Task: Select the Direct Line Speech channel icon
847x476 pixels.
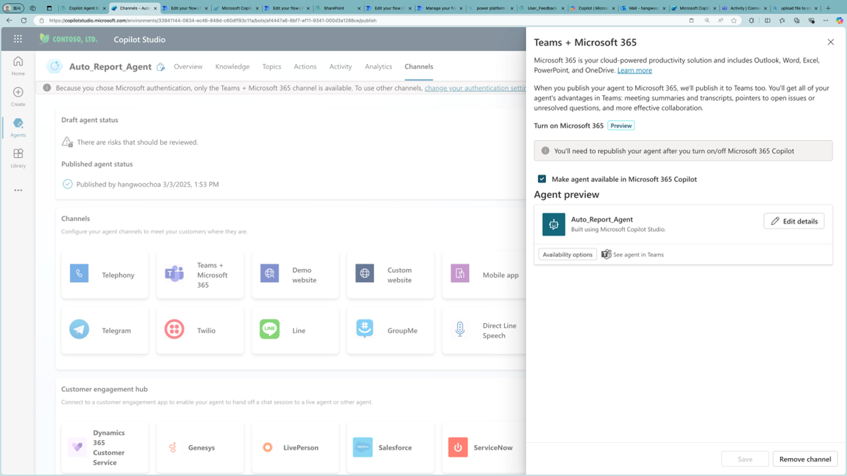Action: tap(460, 329)
